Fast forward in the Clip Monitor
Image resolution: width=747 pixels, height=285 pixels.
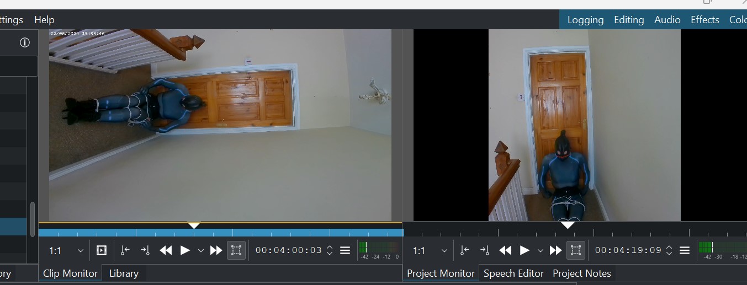pos(216,250)
